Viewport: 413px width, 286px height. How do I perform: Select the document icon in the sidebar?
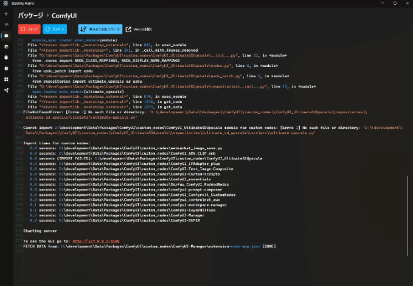click(6, 57)
